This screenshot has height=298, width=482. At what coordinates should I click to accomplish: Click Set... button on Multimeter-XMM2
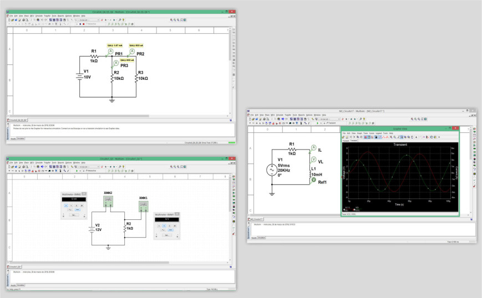point(74,215)
